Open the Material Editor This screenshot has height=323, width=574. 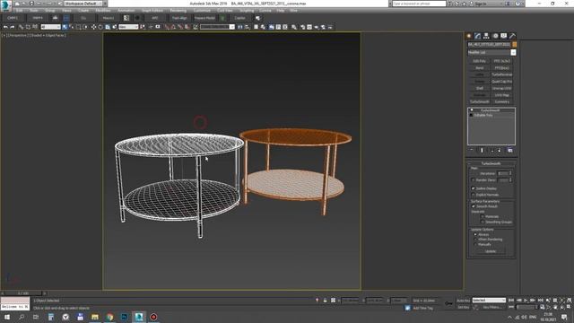point(294,27)
